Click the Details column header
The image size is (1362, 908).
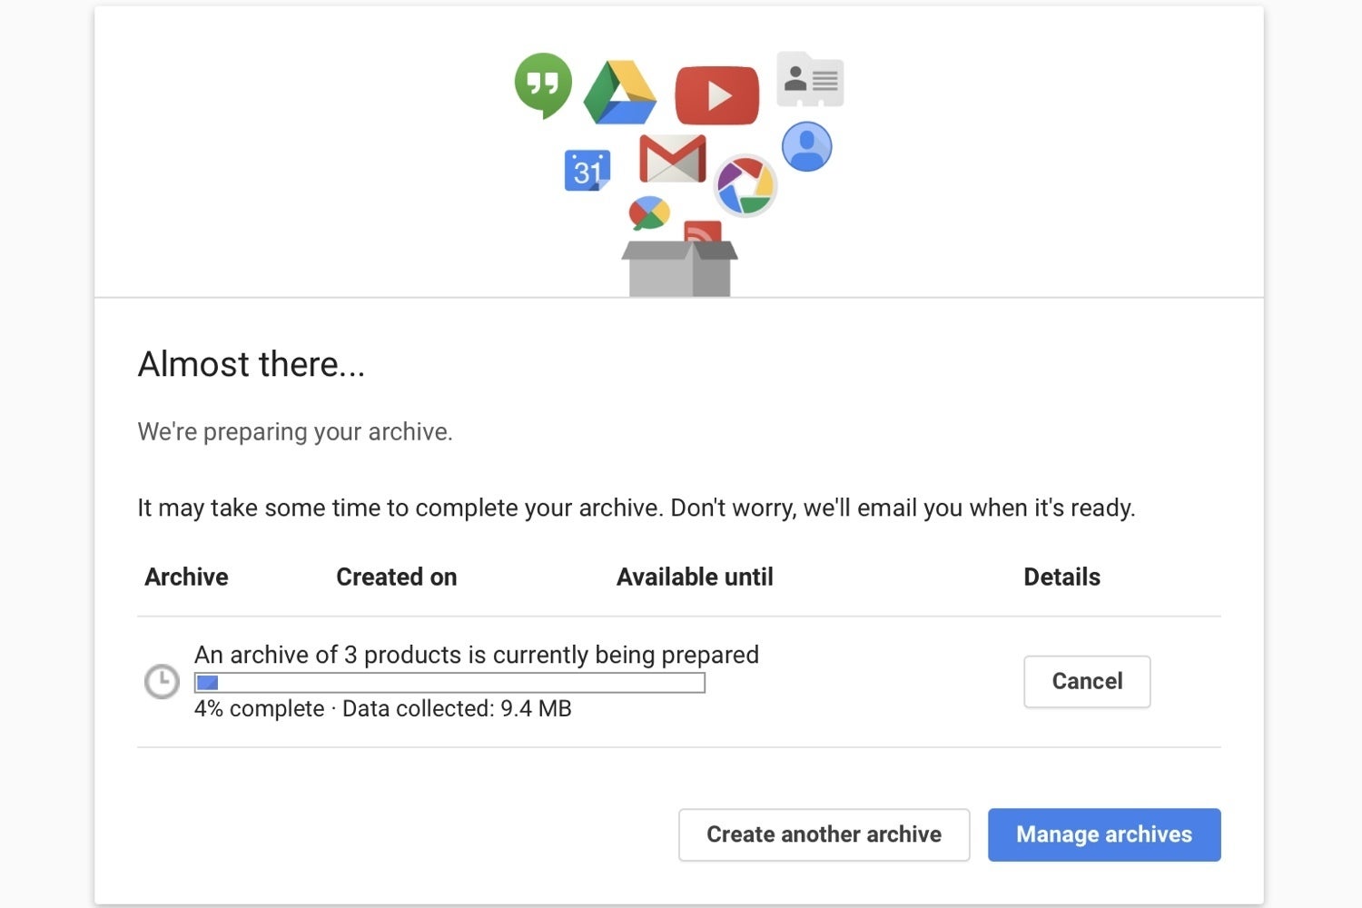(x=1061, y=577)
